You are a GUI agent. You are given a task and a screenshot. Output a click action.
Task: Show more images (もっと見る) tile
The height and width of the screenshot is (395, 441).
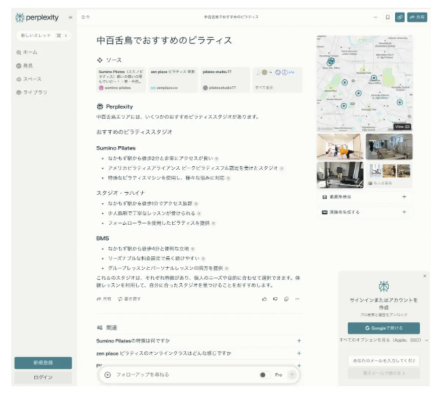[x=389, y=175]
